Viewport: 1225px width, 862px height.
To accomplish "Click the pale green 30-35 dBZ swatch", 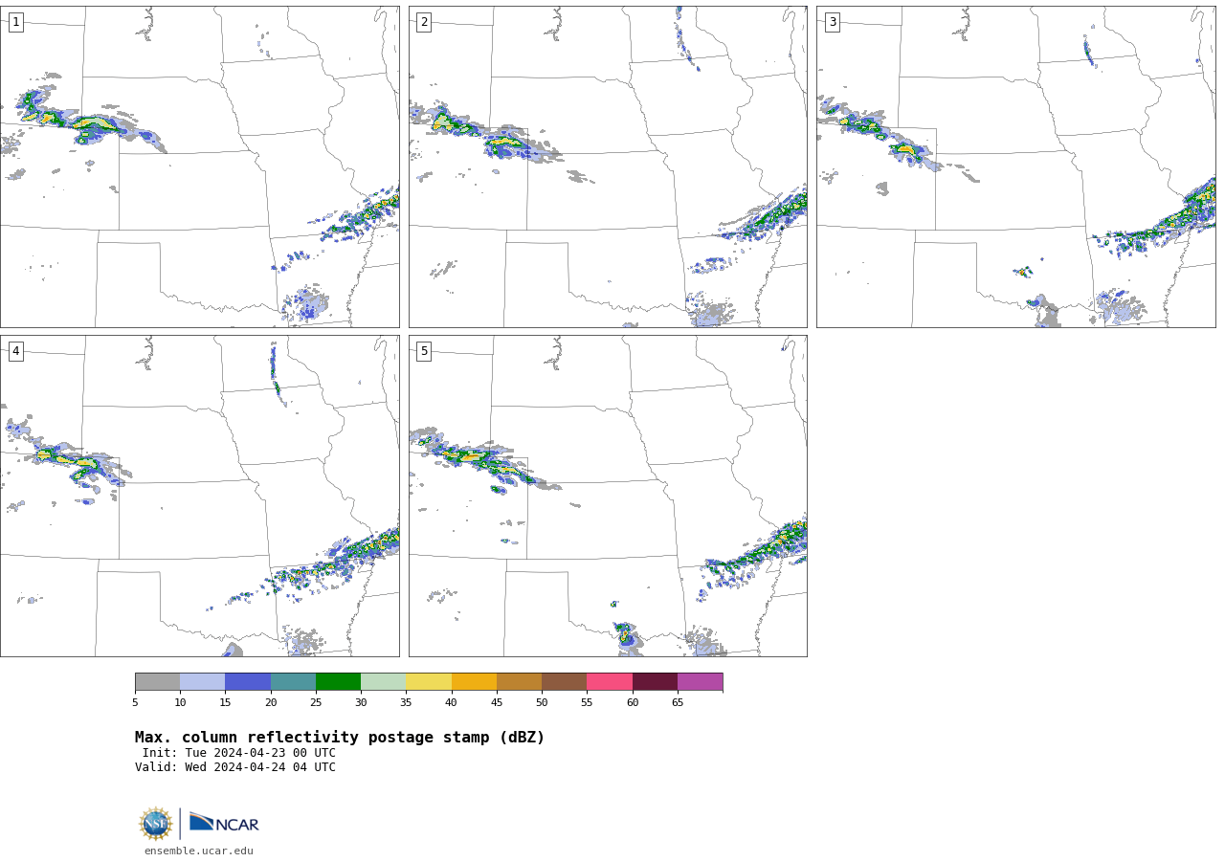I will pos(383,681).
